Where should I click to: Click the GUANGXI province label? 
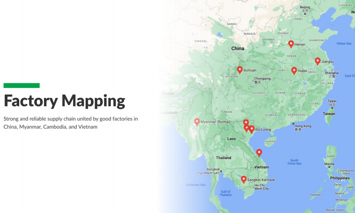(x=272, y=115)
